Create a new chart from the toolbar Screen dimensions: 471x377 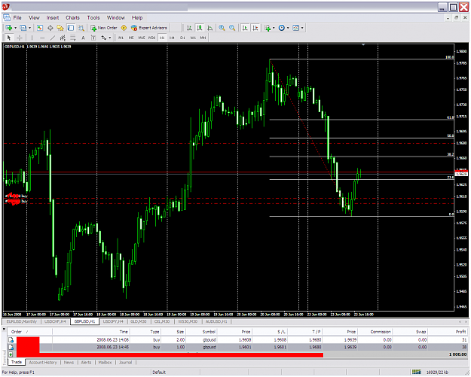[x=9, y=28]
